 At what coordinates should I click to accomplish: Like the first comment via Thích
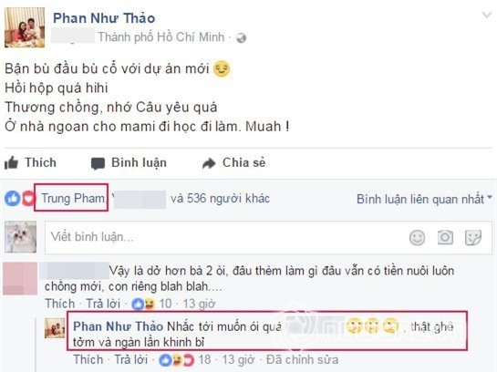click(x=59, y=304)
